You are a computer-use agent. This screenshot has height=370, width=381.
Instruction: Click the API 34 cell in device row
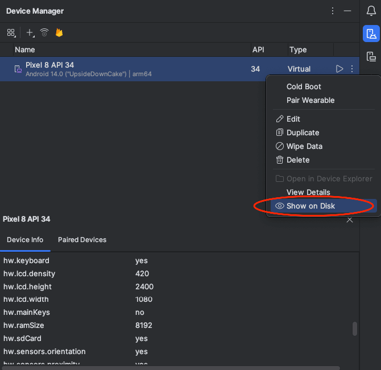click(255, 69)
